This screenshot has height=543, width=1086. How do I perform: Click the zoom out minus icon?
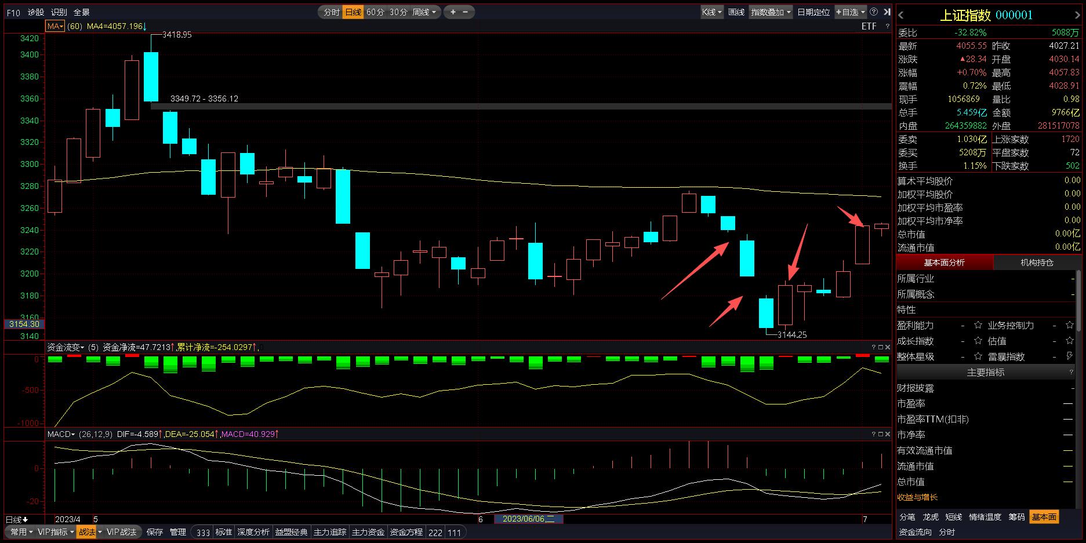pos(466,12)
